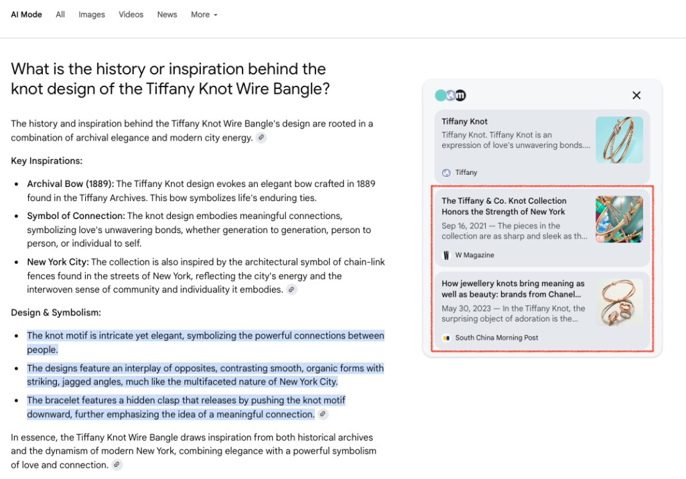Click the "Symbol of Connection:" bold text
This screenshot has height=479, width=686.
(76, 216)
